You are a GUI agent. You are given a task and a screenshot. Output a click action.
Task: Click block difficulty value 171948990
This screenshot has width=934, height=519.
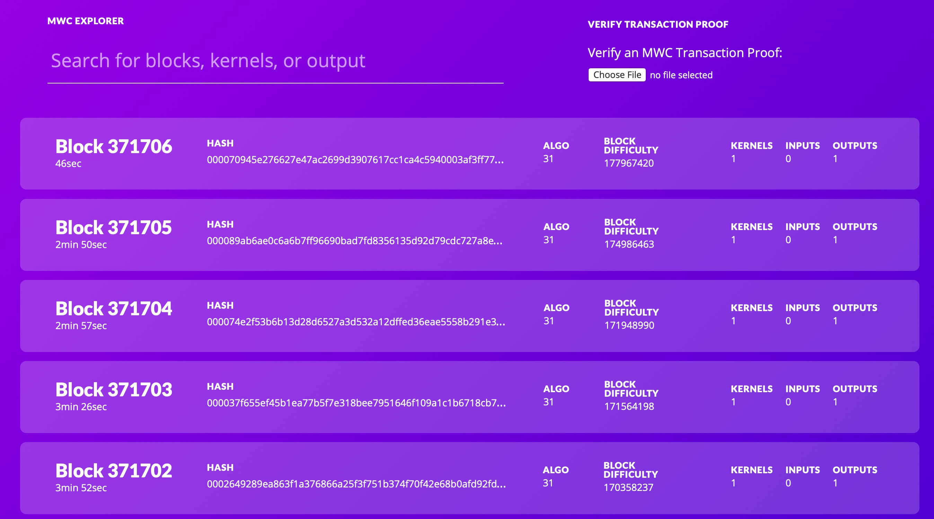coord(629,325)
